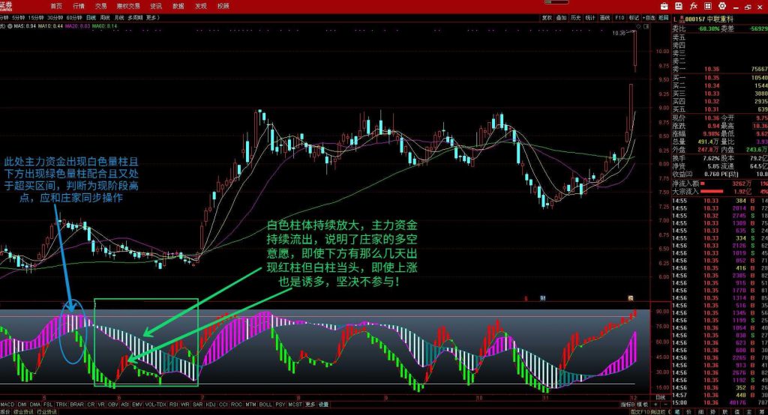Click the F10 company info button
The width and height of the screenshot is (768, 415).
point(619,16)
